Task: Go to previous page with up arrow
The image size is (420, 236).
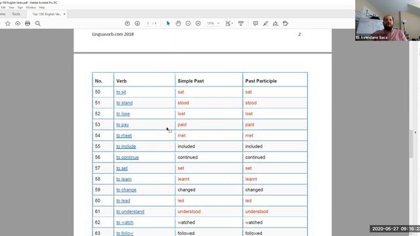Action: pos(127,24)
